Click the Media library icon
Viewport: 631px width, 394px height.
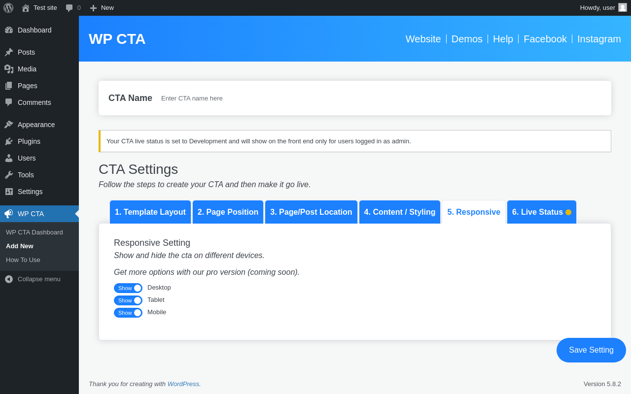9,69
